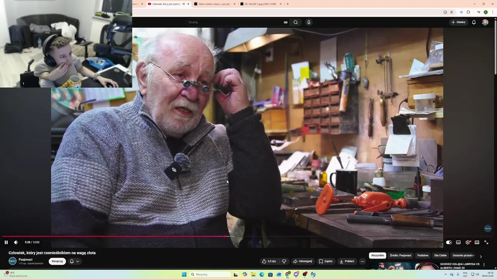Open more actions three-dot menu
Image resolution: width=497 pixels, height=279 pixels.
tap(362, 261)
